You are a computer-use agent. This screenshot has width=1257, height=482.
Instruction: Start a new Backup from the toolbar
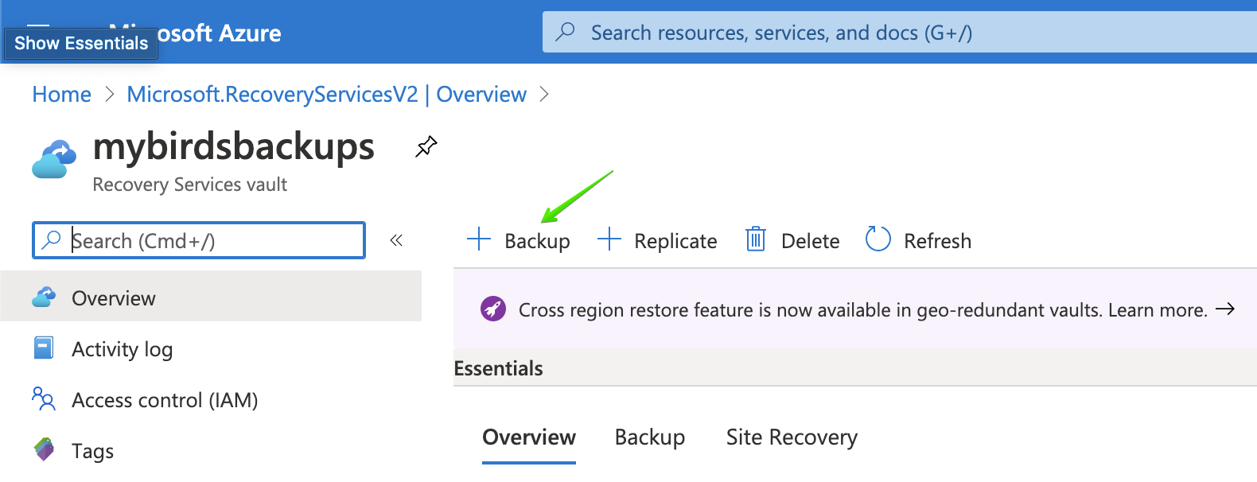pos(519,240)
